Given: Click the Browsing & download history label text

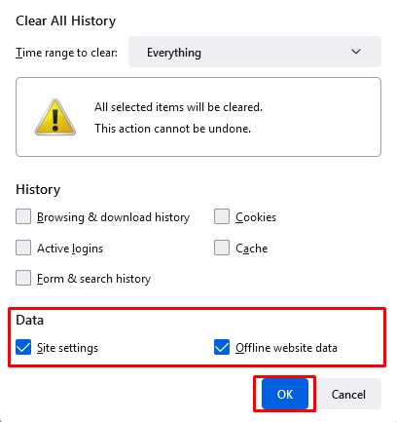Looking at the screenshot, I should [113, 217].
